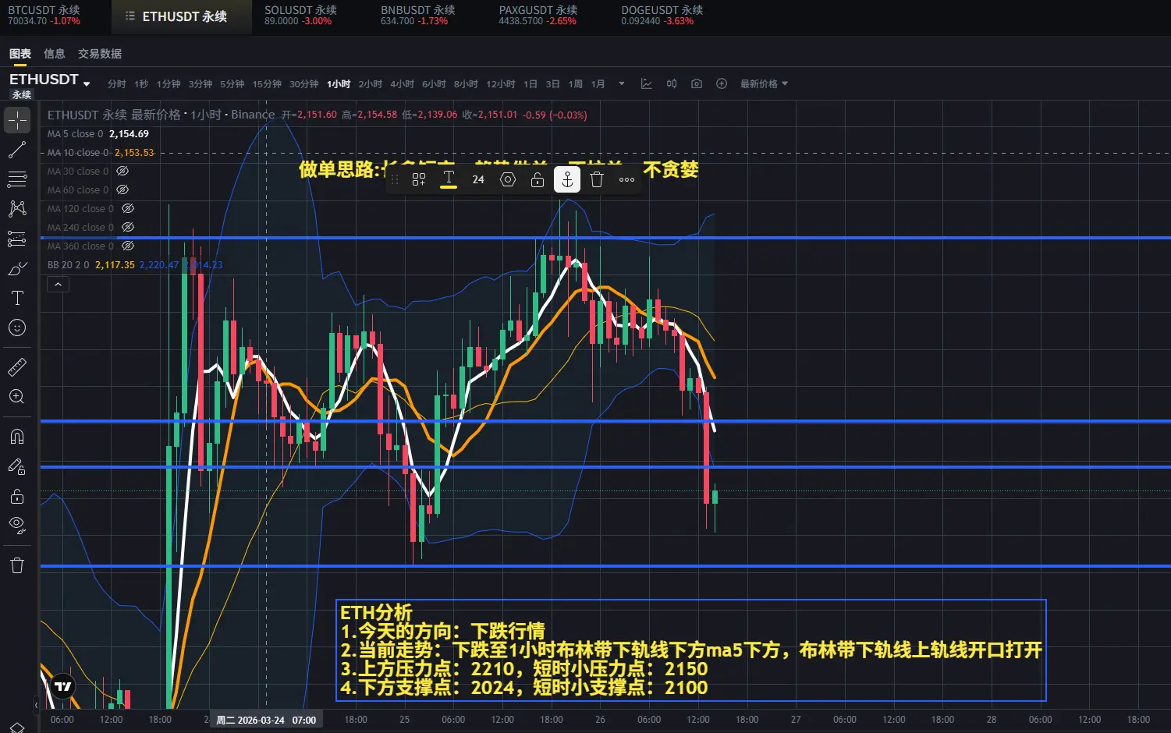The height and width of the screenshot is (733, 1171).
Task: Remove all drawings with sidebar trash icon
Action: pos(17,565)
